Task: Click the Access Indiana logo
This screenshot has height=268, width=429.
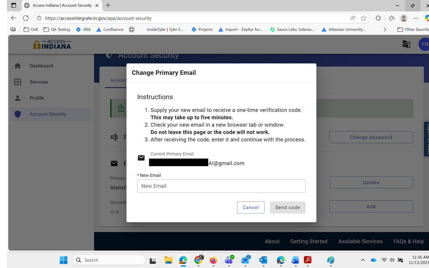Action: pyautogui.click(x=52, y=44)
